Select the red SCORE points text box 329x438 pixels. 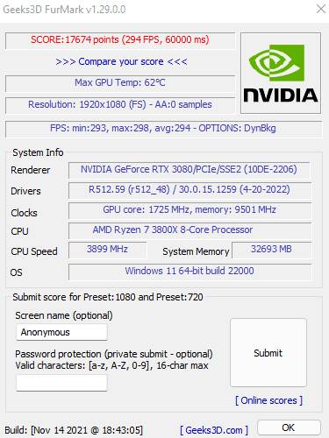(x=120, y=40)
